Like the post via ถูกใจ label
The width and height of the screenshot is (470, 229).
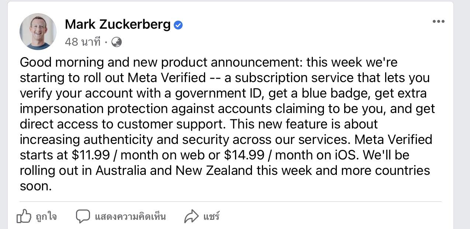point(46,216)
